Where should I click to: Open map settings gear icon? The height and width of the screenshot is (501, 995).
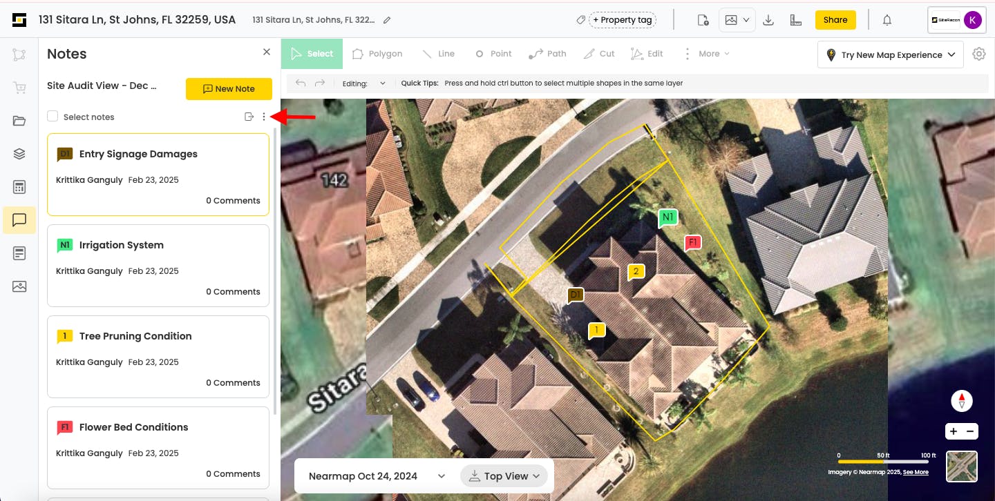click(978, 54)
